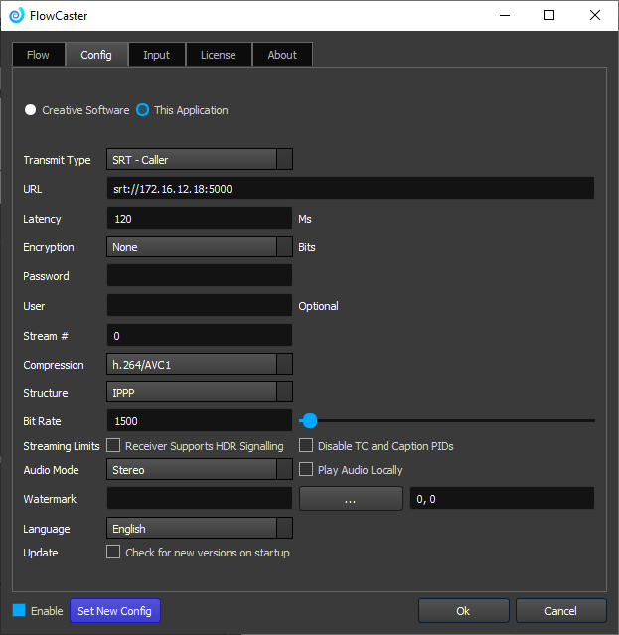Screen dimensions: 619x635
Task: Toggle the Enable checkbox at bottom left
Action: tap(19, 610)
